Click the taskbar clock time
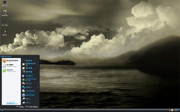 click(176, 111)
